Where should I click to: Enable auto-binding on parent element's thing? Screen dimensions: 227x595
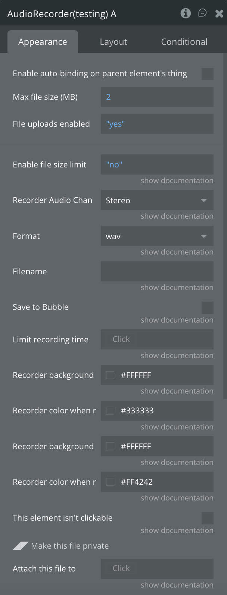coord(207,74)
